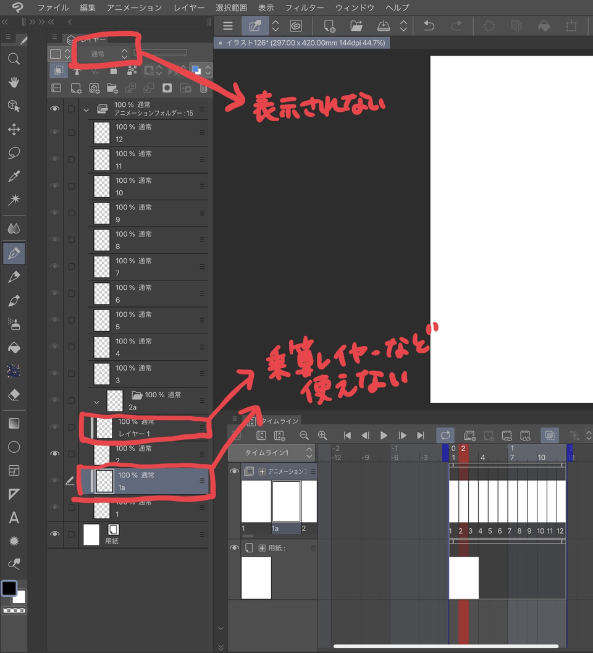Hide the 用紙 (paper) layer

tap(55, 533)
